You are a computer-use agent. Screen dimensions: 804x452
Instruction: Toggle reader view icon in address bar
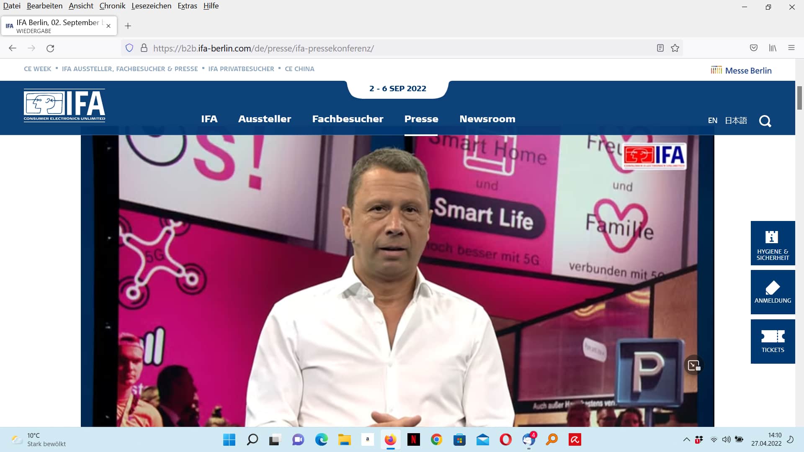(x=660, y=48)
